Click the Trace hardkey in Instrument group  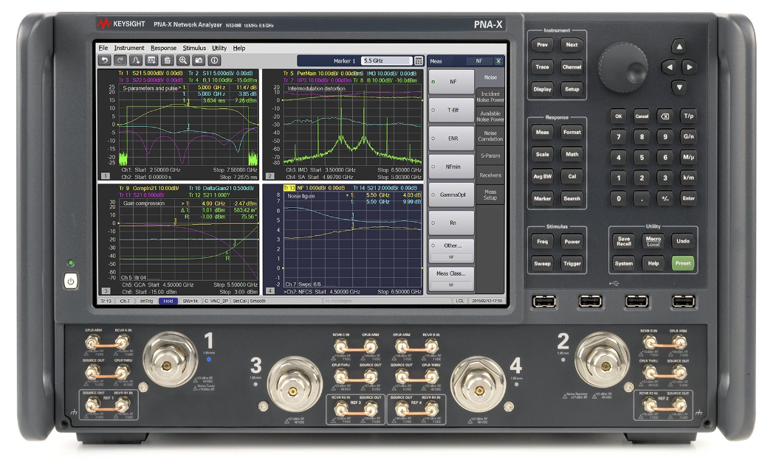543,67
